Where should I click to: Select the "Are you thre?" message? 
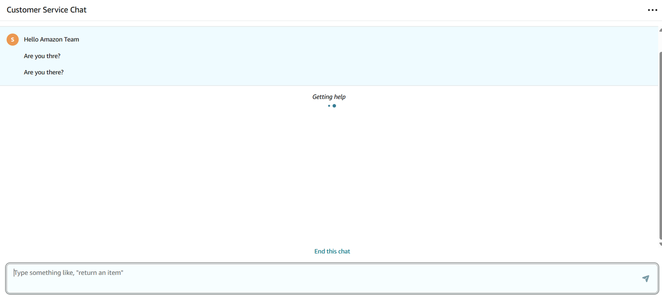pos(42,56)
